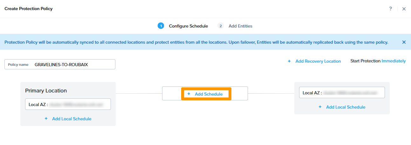
Task: Switch to the Configure Schedule step
Action: [x=188, y=26]
